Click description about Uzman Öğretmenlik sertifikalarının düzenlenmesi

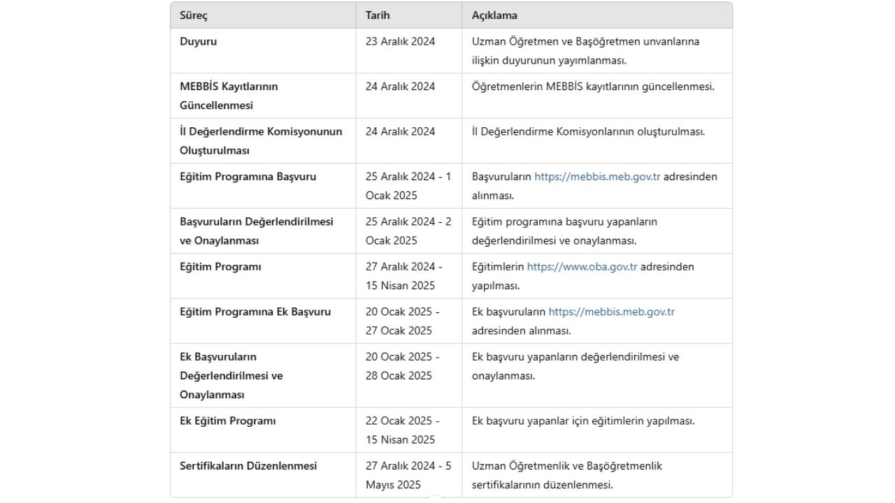point(566,475)
